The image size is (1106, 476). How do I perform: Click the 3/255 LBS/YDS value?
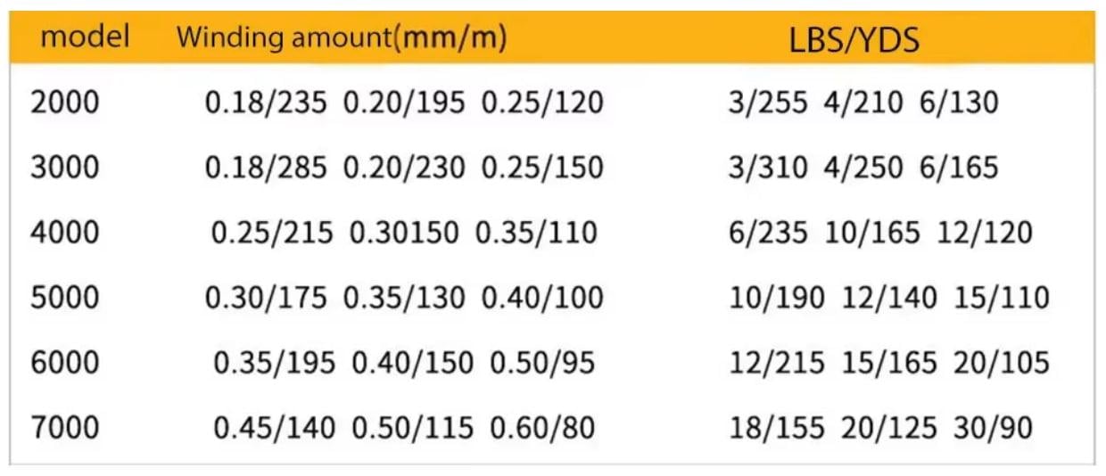tap(768, 103)
